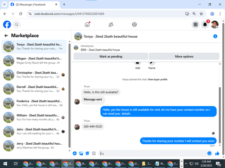
Task: Open the Friends icon in top navigation
Action: (111, 25)
